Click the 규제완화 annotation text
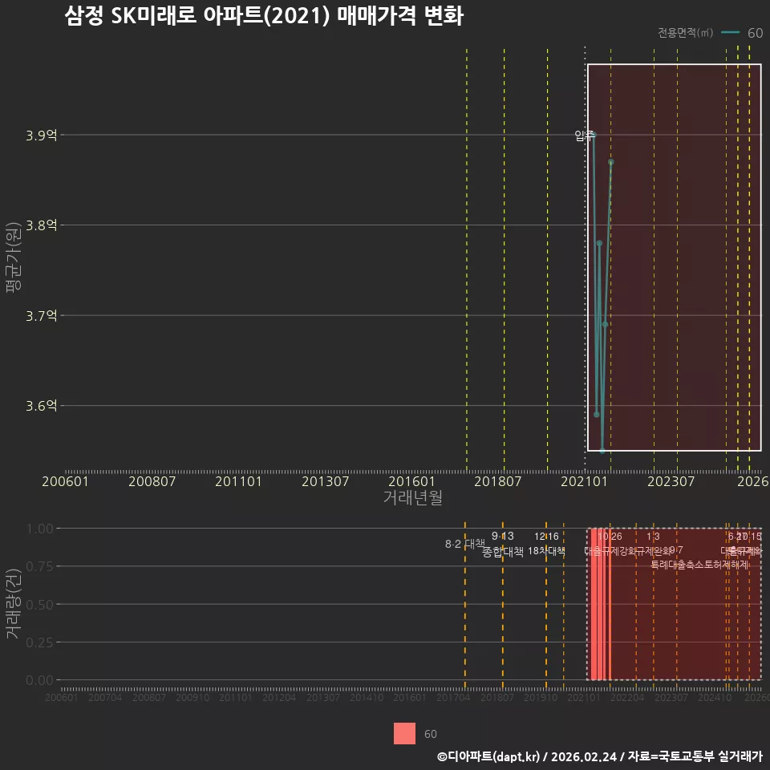This screenshot has width=770, height=770. [x=654, y=551]
